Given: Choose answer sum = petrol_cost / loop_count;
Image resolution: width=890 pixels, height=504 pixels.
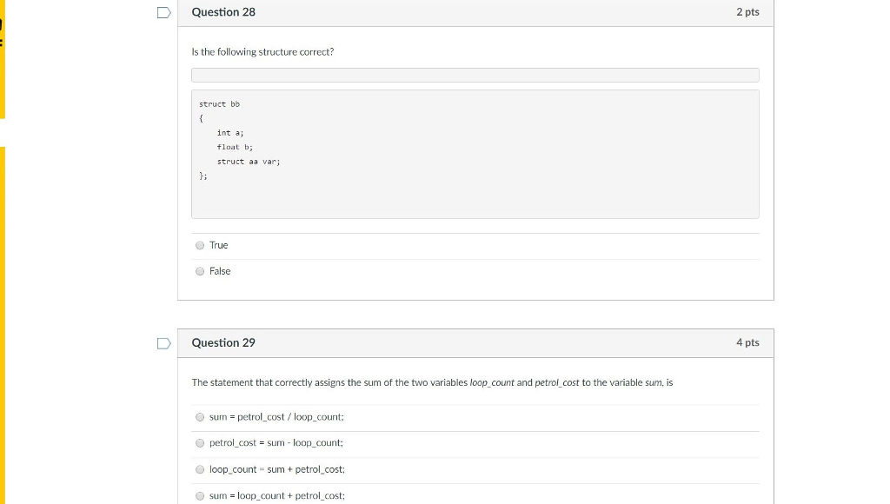Looking at the screenshot, I should (x=199, y=417).
